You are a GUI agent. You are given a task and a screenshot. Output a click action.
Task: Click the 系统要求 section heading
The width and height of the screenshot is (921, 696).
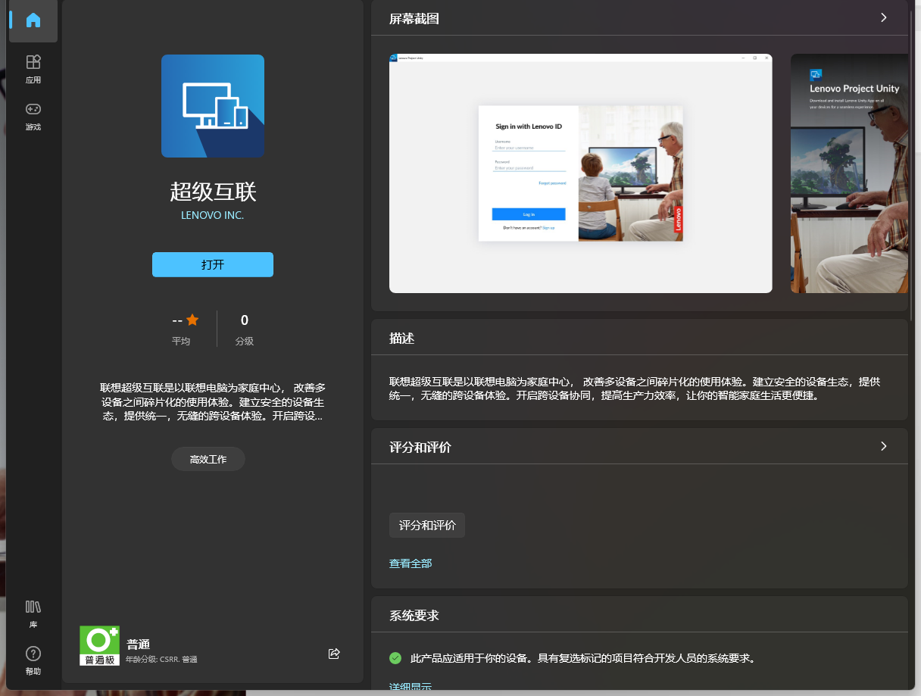(x=414, y=616)
